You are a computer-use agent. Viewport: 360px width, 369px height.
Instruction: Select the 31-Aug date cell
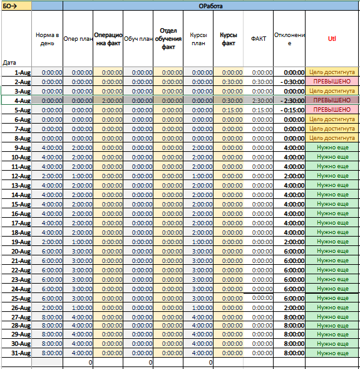(x=16, y=353)
